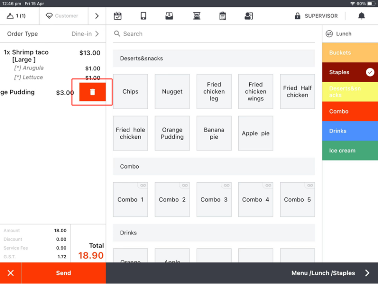Open the clipboard order list icon
Image resolution: width=378 pixels, height=284 pixels.
pyautogui.click(x=223, y=16)
